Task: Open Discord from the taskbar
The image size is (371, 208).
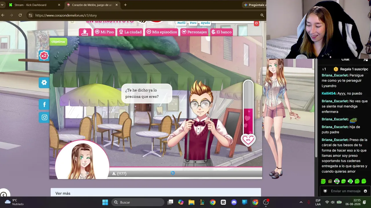Action: click(x=234, y=202)
